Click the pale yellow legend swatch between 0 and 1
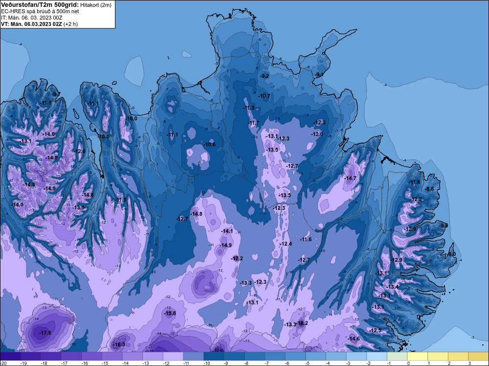This screenshot has height=366, width=489. [x=417, y=356]
